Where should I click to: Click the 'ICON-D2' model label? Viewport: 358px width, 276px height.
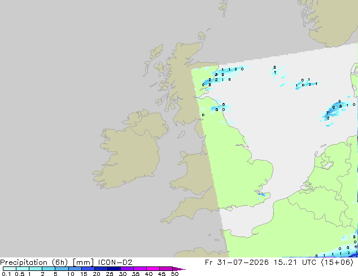point(115,262)
